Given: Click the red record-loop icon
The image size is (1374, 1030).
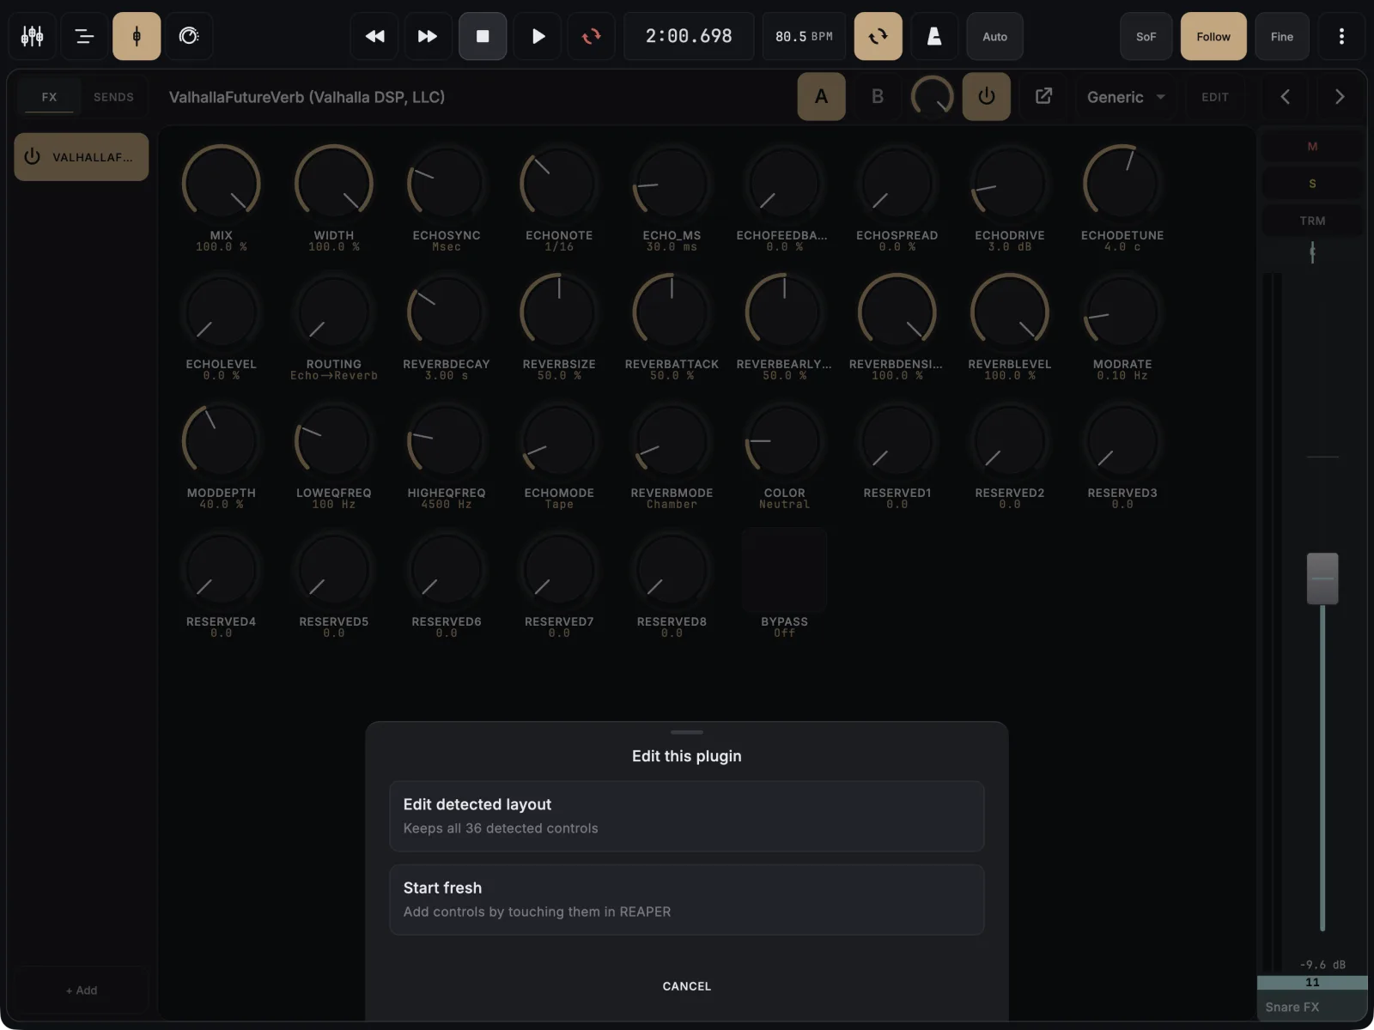Looking at the screenshot, I should 592,36.
